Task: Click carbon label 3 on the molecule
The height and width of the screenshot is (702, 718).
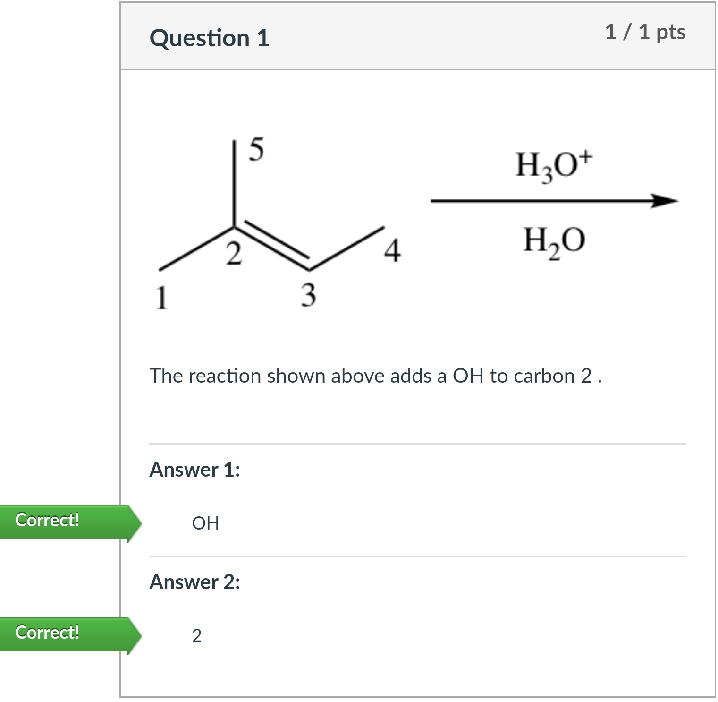Action: [x=308, y=295]
